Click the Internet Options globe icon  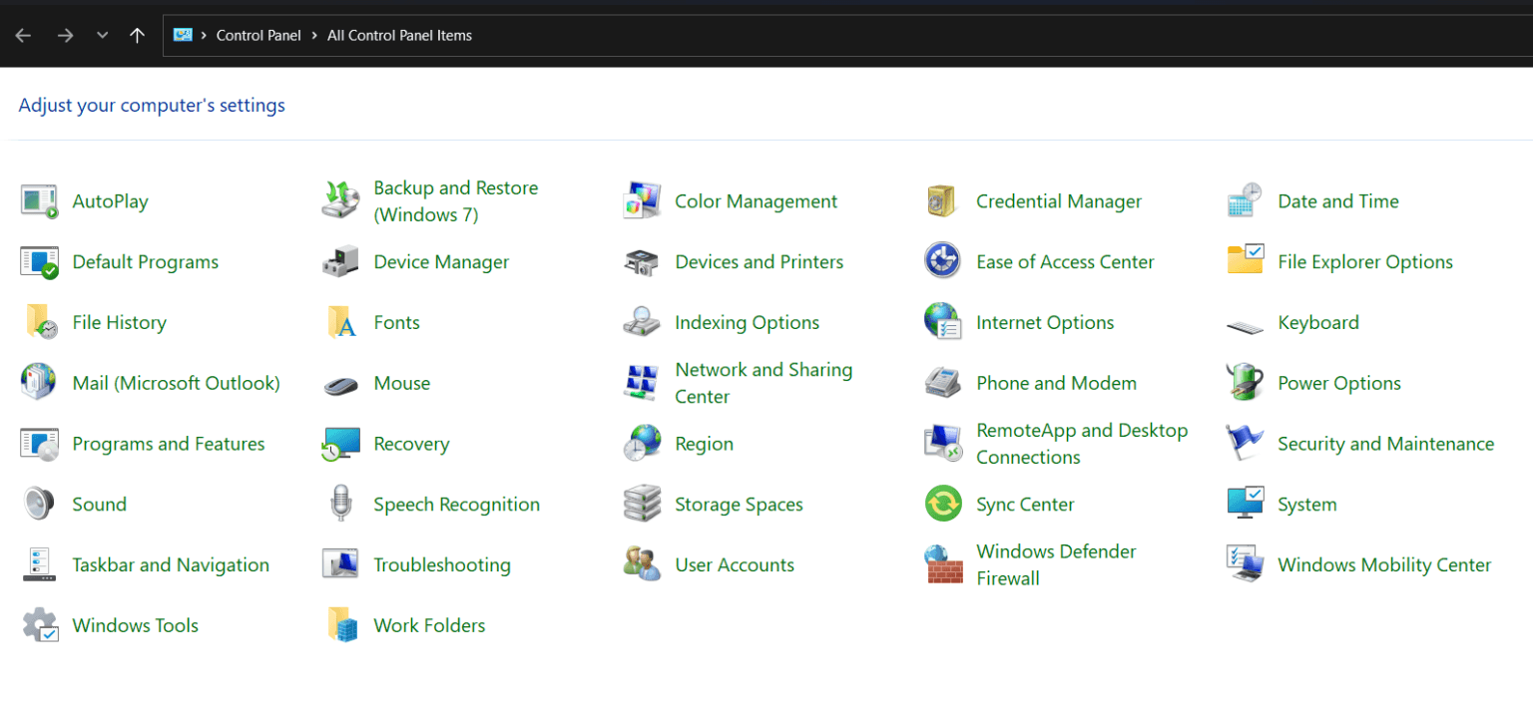click(x=942, y=323)
